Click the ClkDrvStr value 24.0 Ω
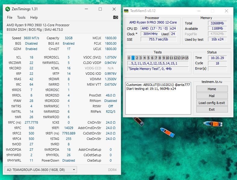Screen dimensions: 237x180 pos(110,122)
